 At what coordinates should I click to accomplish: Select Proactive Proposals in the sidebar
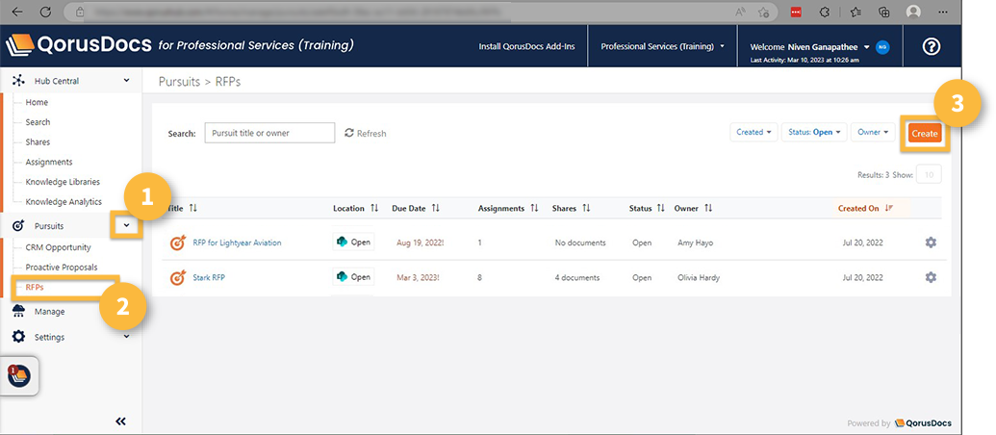coord(62,268)
